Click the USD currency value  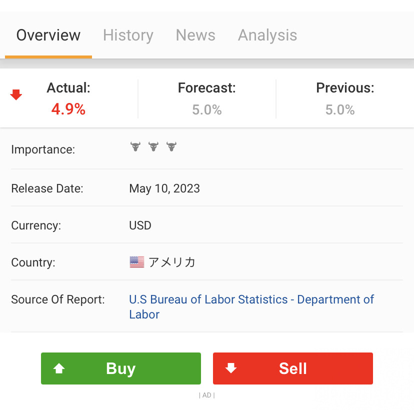(x=140, y=225)
